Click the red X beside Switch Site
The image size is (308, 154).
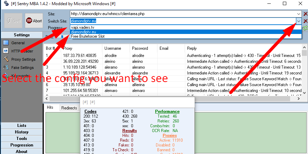(305, 21)
